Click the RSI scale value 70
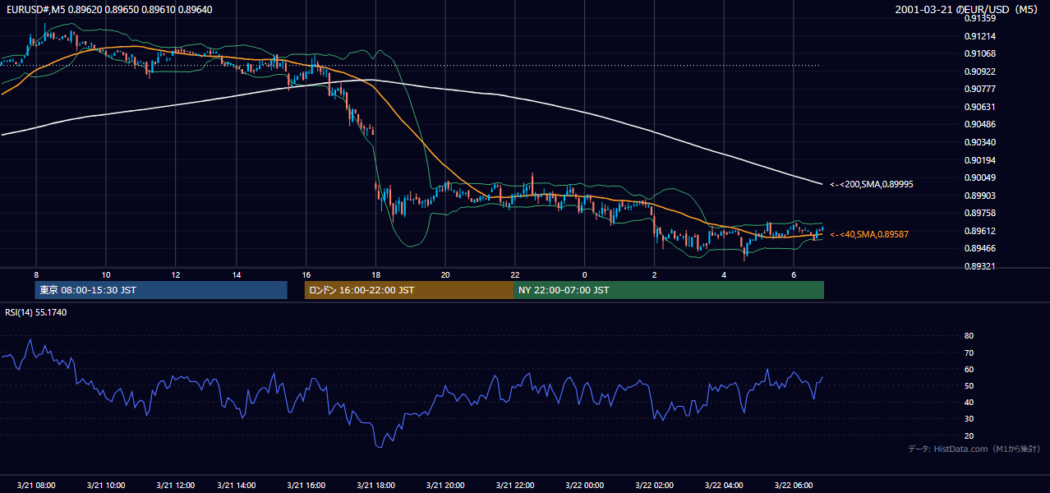 tap(969, 352)
